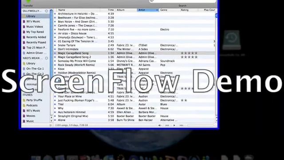
Task: Click the green Transfer toolbar icon
Action: click(x=28, y=1)
